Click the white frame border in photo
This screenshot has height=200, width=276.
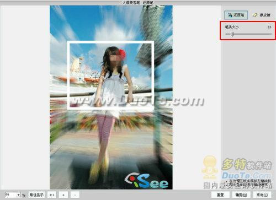[110, 42]
